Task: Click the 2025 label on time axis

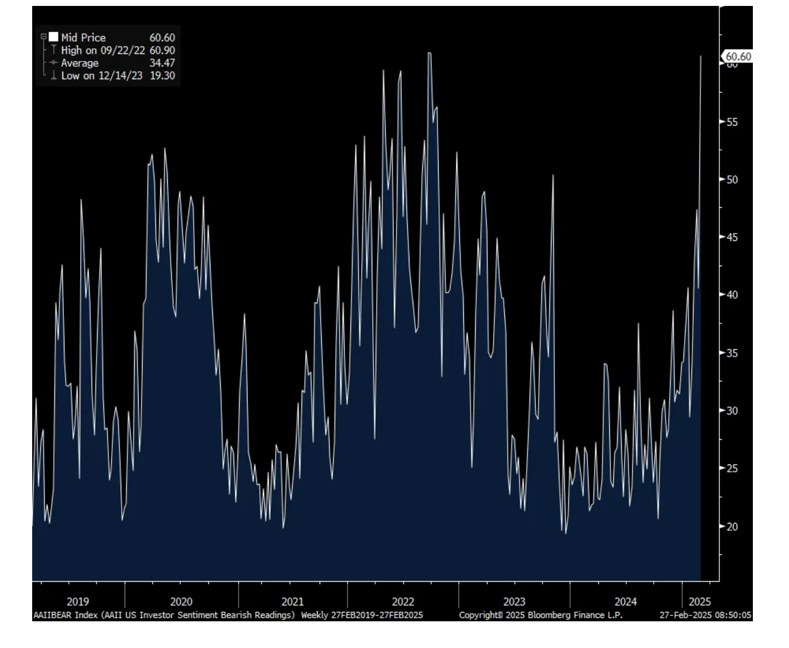Action: (x=700, y=602)
